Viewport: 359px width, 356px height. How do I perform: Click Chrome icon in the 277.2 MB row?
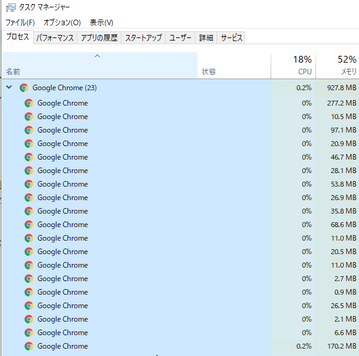(x=29, y=103)
